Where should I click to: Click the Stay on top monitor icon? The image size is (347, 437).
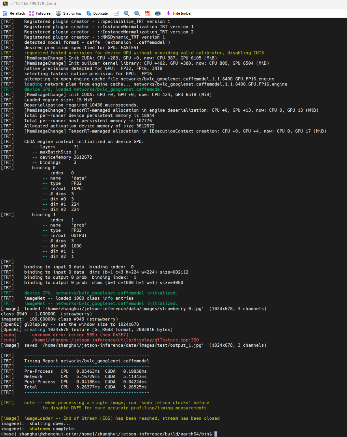pyautogui.click(x=59, y=13)
